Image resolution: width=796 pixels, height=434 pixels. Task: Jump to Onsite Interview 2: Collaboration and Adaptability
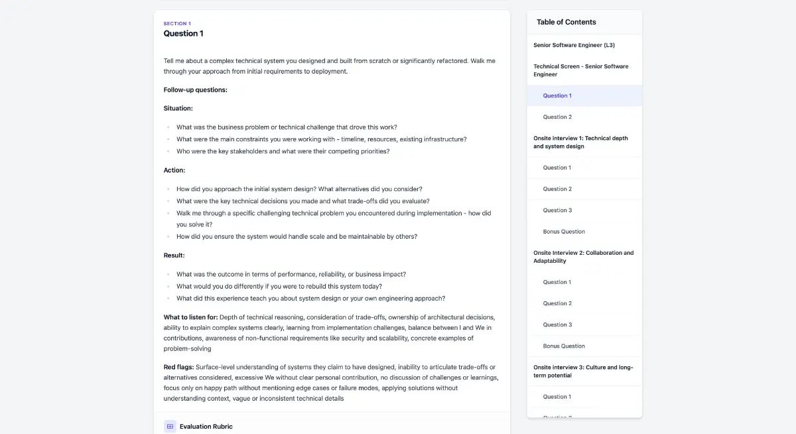584,257
